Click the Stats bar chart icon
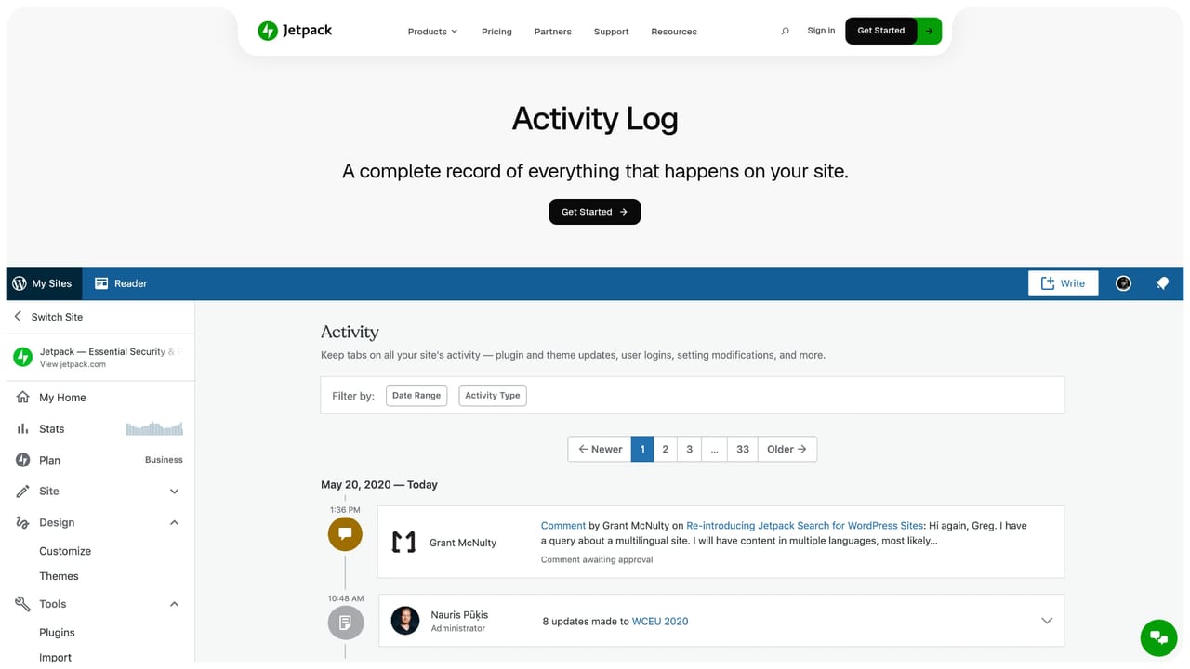Image resolution: width=1190 pixels, height=669 pixels. [23, 428]
